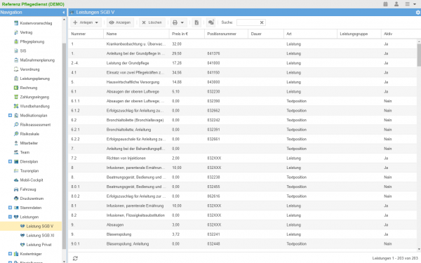Open Risikoskala navigation item
Image resolution: width=421 pixels, height=263 pixels.
point(27,134)
